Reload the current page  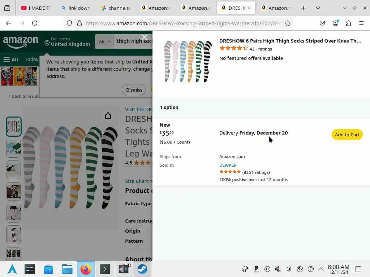coord(35,23)
